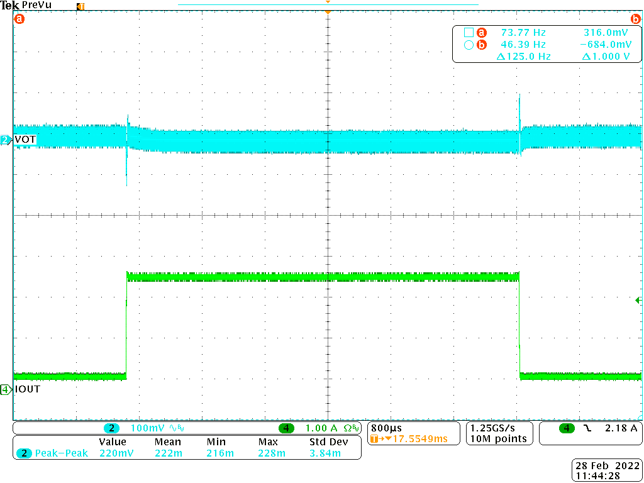Click the green trigger level arrow on right edge

(x=638, y=301)
